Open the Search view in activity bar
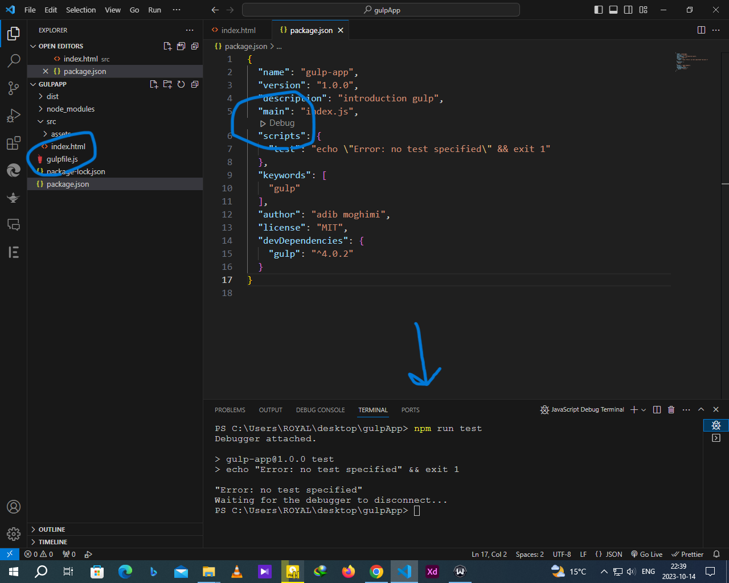 tap(14, 60)
